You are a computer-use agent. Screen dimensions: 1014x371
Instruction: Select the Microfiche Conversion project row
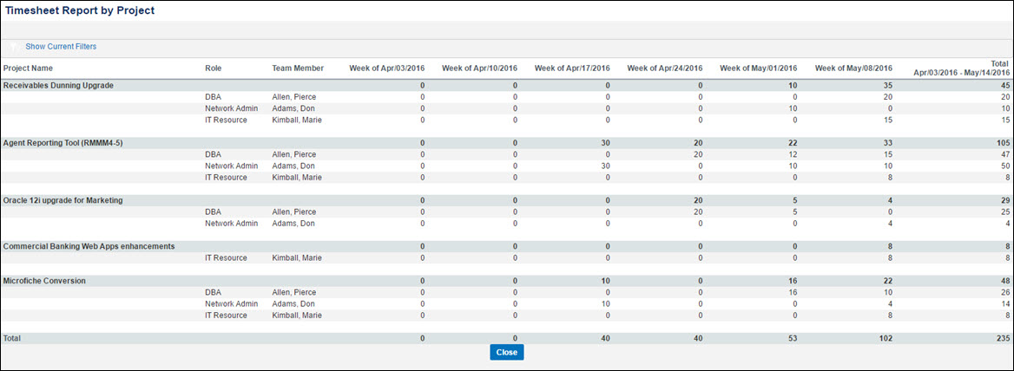click(x=506, y=281)
